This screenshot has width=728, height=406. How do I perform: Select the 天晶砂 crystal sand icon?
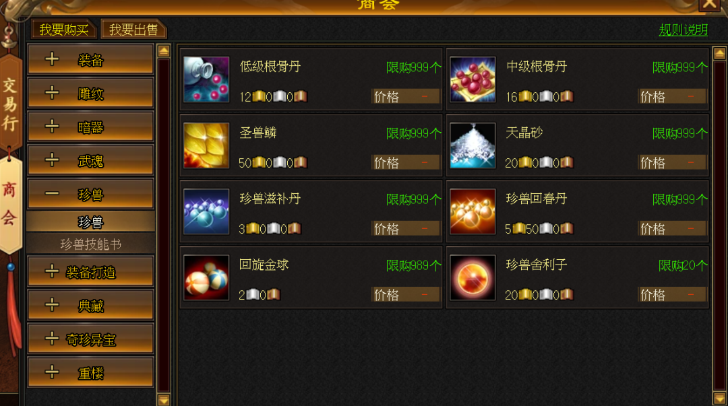(473, 145)
